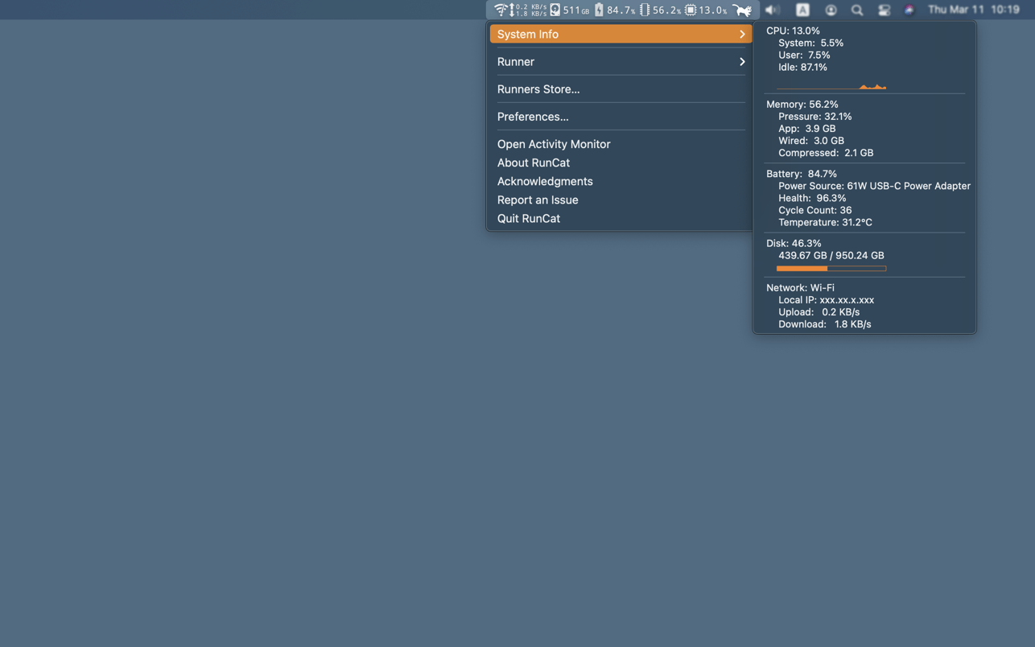Expand the Runner submenu chevron
This screenshot has width=1035, height=647.
pyautogui.click(x=742, y=61)
